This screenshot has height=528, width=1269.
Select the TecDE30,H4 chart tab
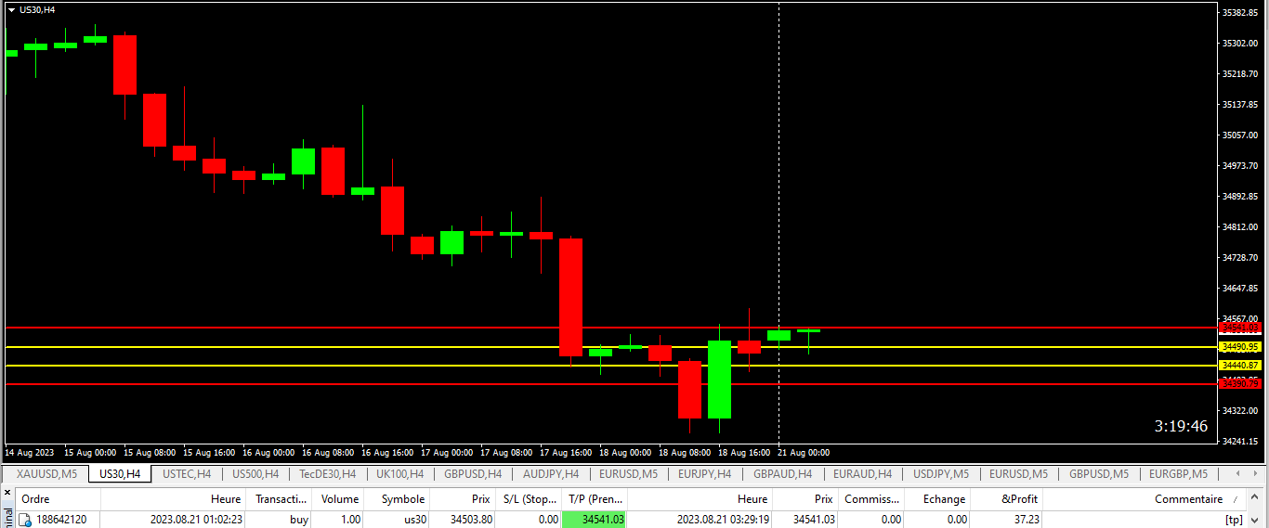tap(327, 474)
